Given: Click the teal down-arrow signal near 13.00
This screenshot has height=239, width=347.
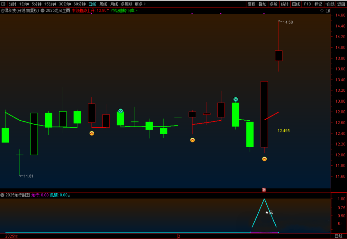Looking at the screenshot, I should [236, 99].
